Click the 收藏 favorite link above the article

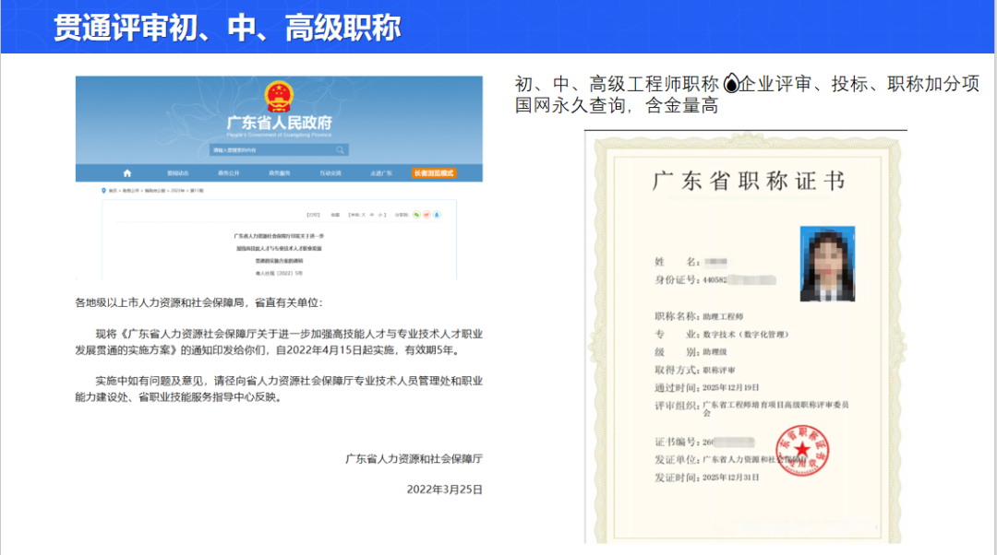click(x=335, y=215)
